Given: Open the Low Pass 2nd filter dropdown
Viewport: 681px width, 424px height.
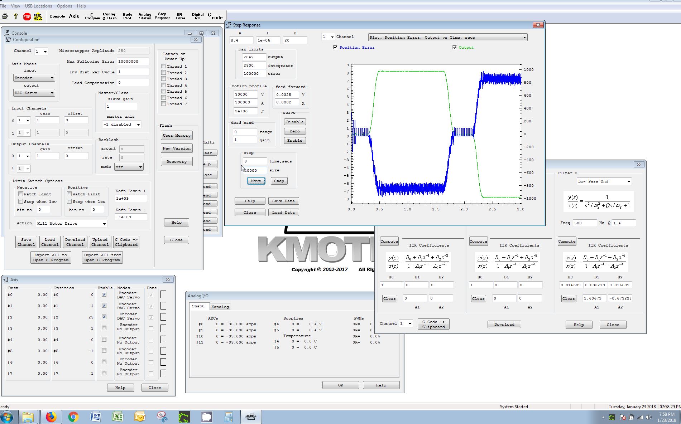Looking at the screenshot, I should (604, 181).
